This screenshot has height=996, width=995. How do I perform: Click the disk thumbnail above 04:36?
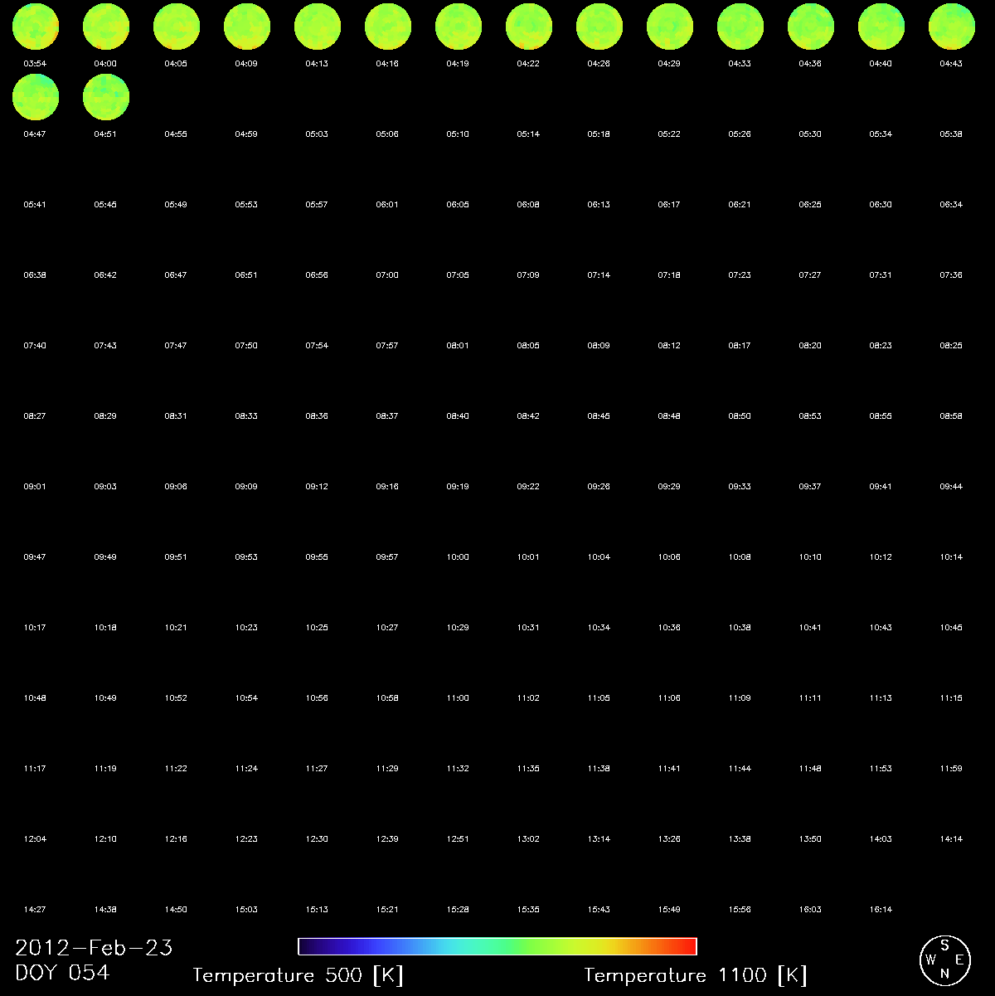tap(810, 27)
